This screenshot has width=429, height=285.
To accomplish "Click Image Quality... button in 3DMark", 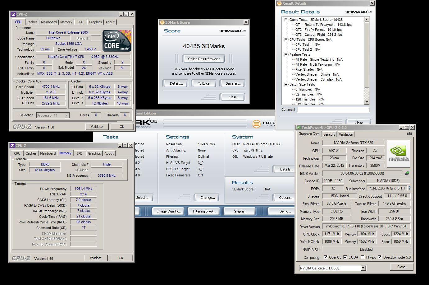I will coord(169,211).
